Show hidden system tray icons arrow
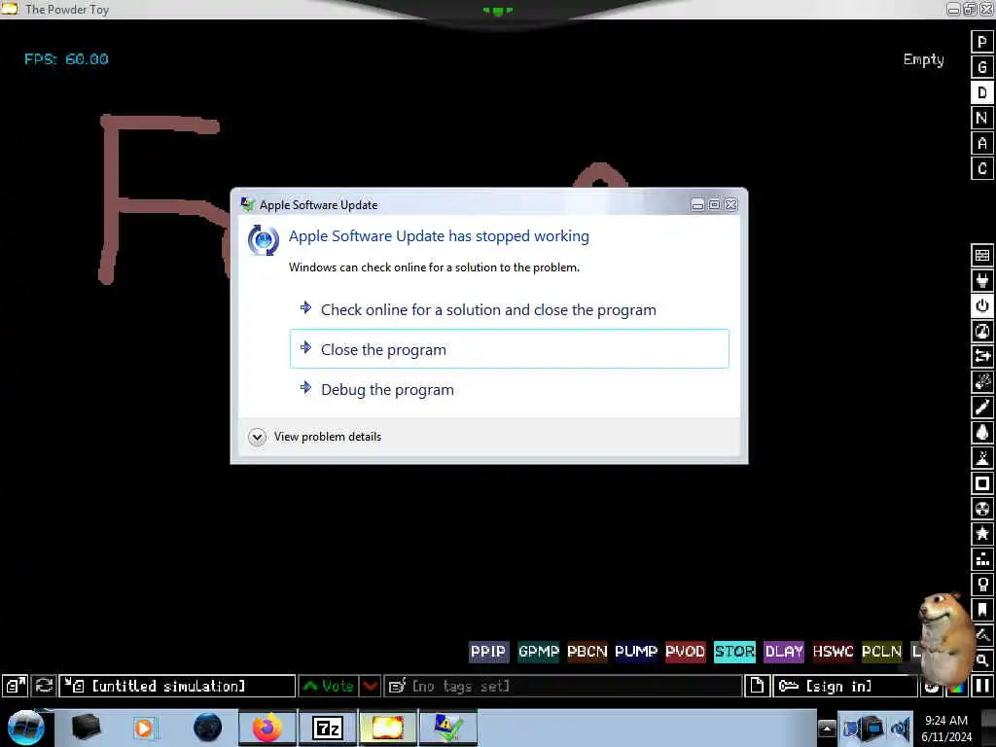 [827, 728]
